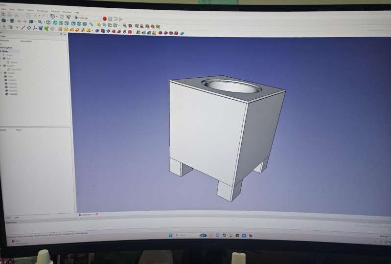
Task: Click the Revolution tool icon
Action: [66, 29]
